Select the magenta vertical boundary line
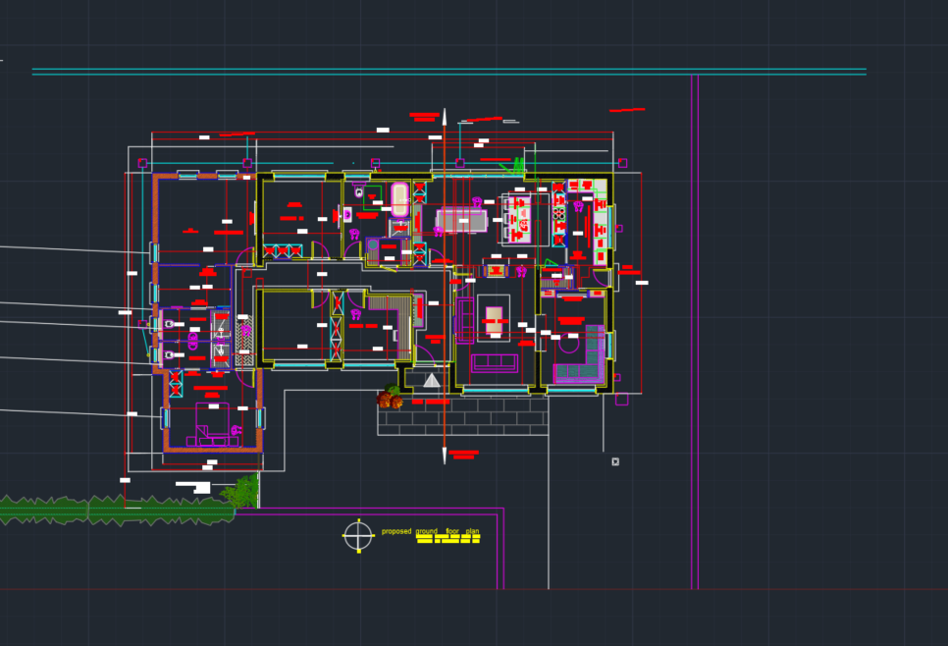 click(695, 334)
